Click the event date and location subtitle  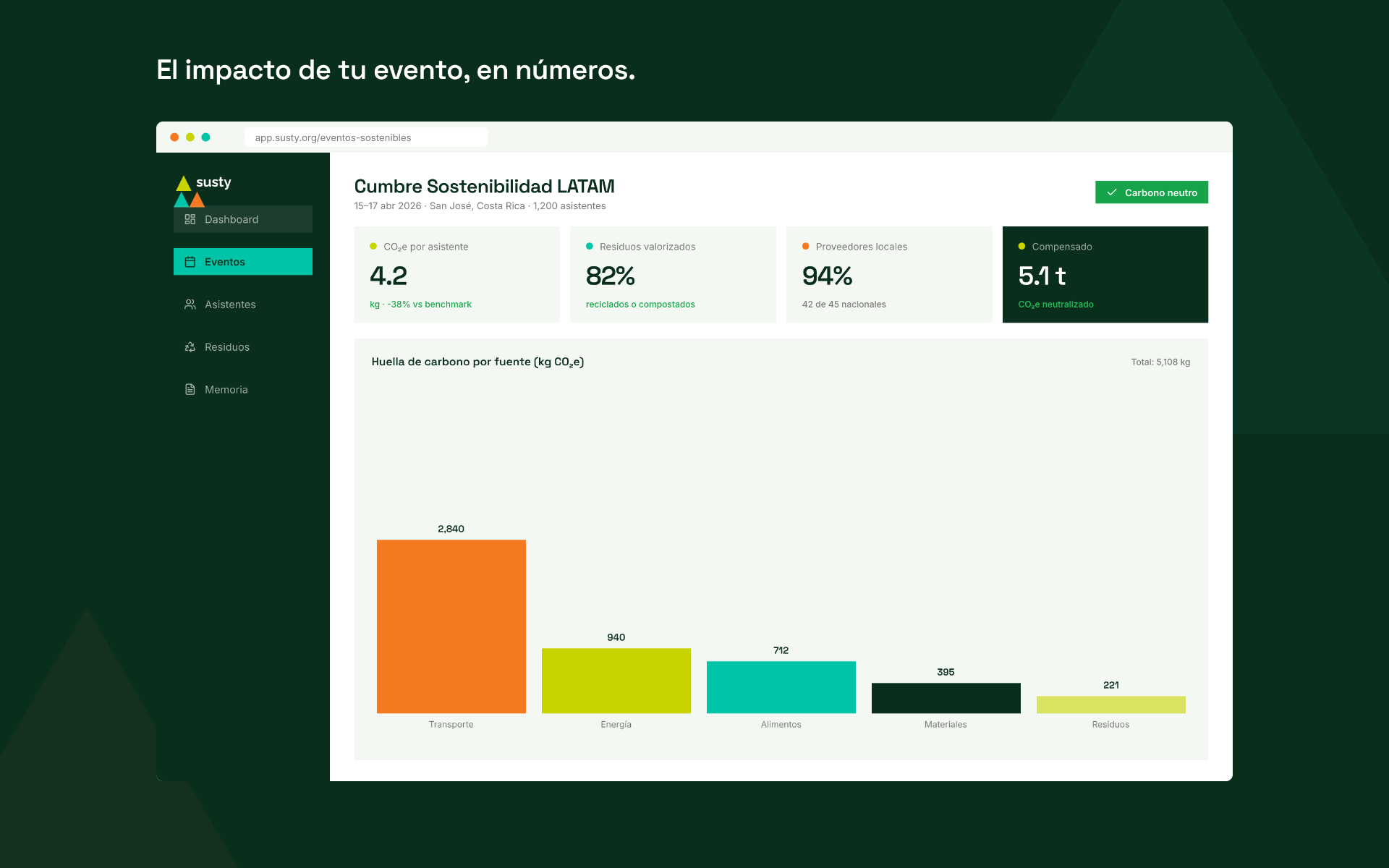[x=480, y=206]
